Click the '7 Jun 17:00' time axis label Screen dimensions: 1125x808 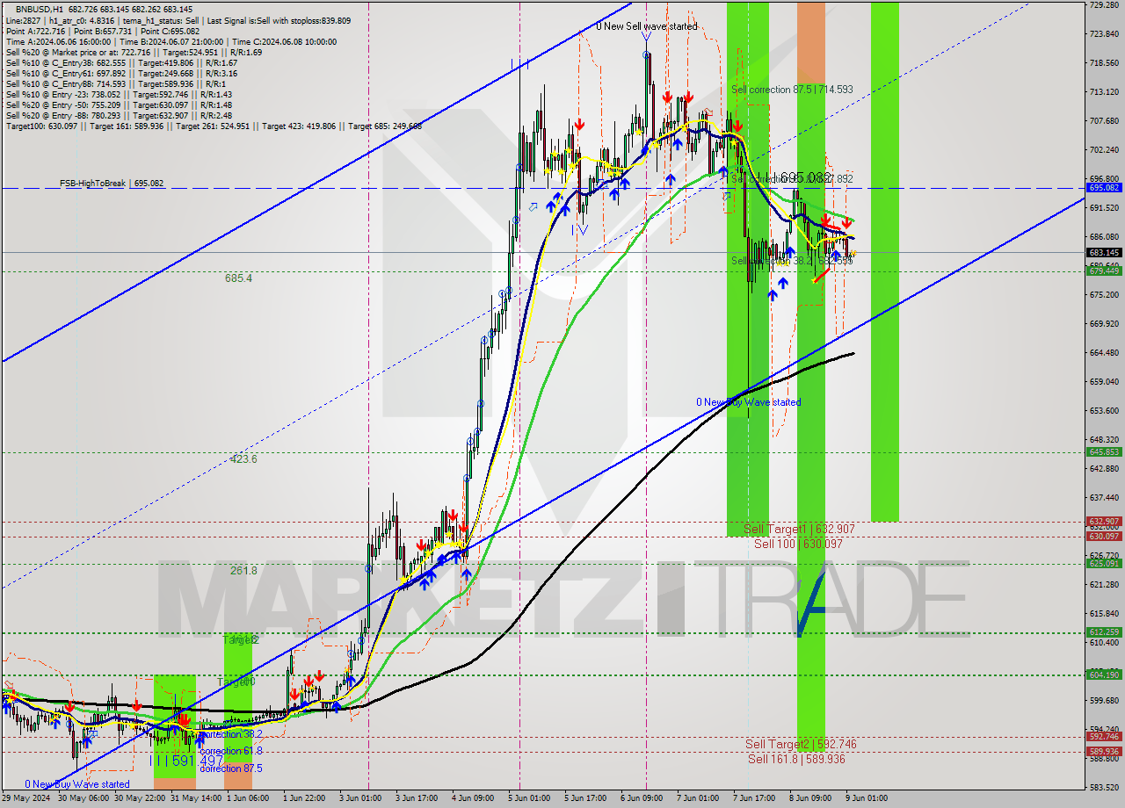[x=754, y=798]
